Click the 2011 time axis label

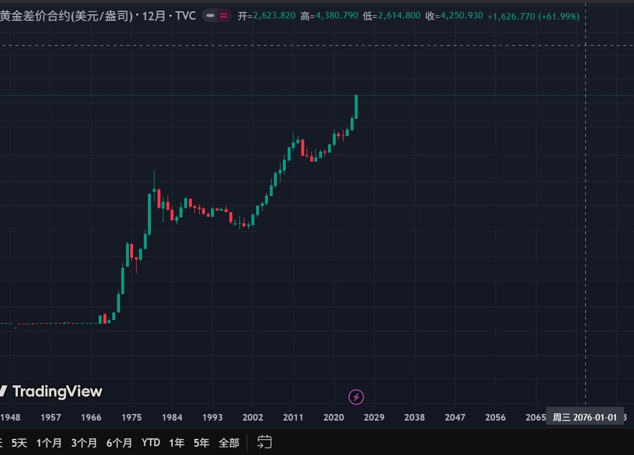click(x=293, y=418)
